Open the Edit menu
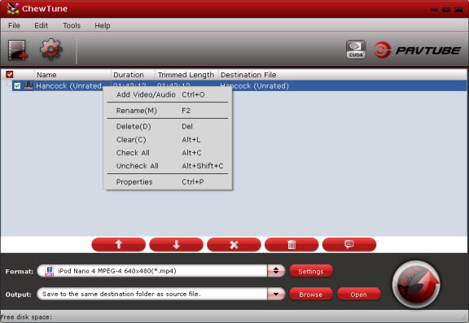Screen dimensions: 469x323 coord(41,26)
